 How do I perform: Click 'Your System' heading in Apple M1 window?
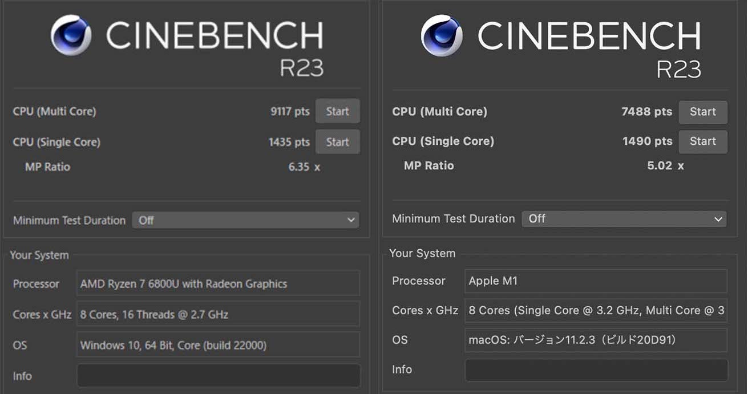pyautogui.click(x=422, y=253)
